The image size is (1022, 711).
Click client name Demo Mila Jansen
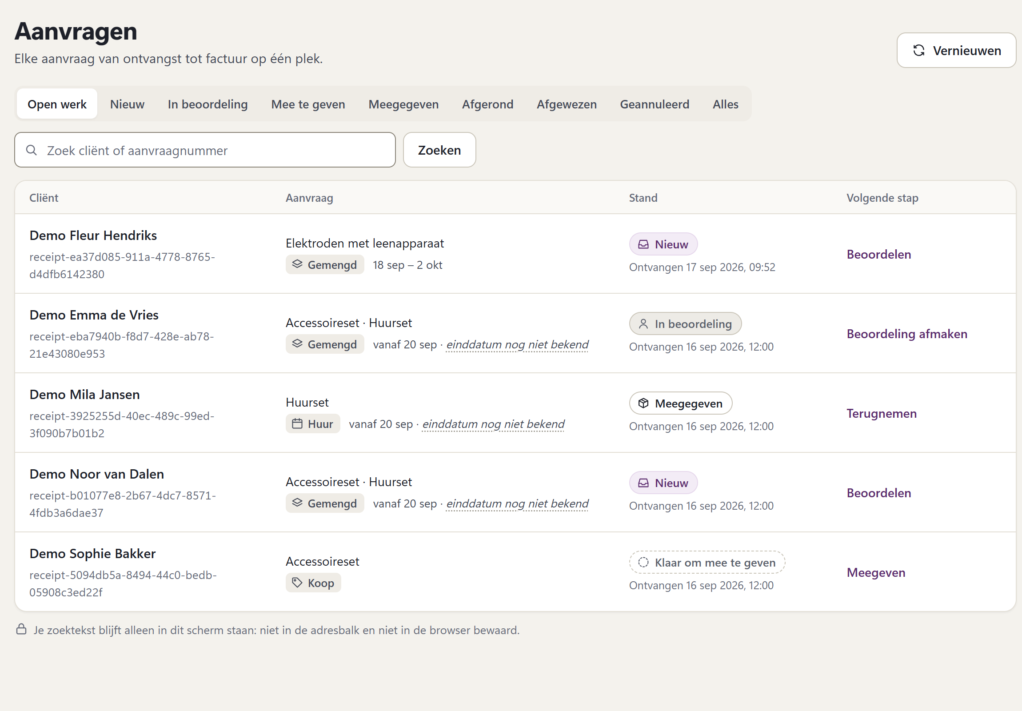point(84,395)
